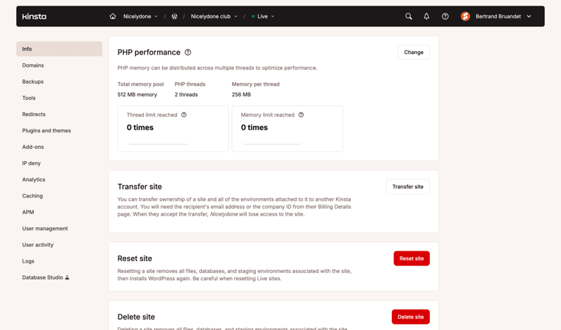Go to the home icon in header
This screenshot has width=561, height=330.
click(113, 16)
